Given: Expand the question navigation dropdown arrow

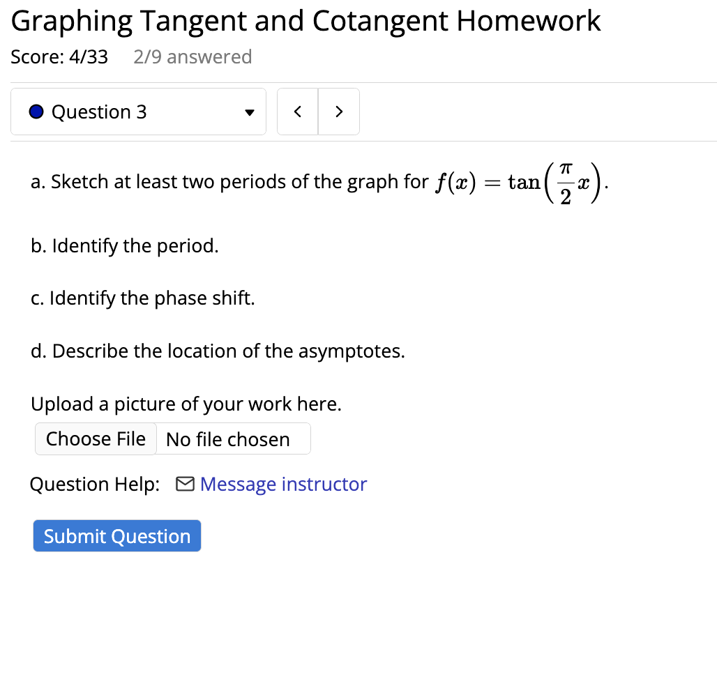Looking at the screenshot, I should click(x=249, y=112).
